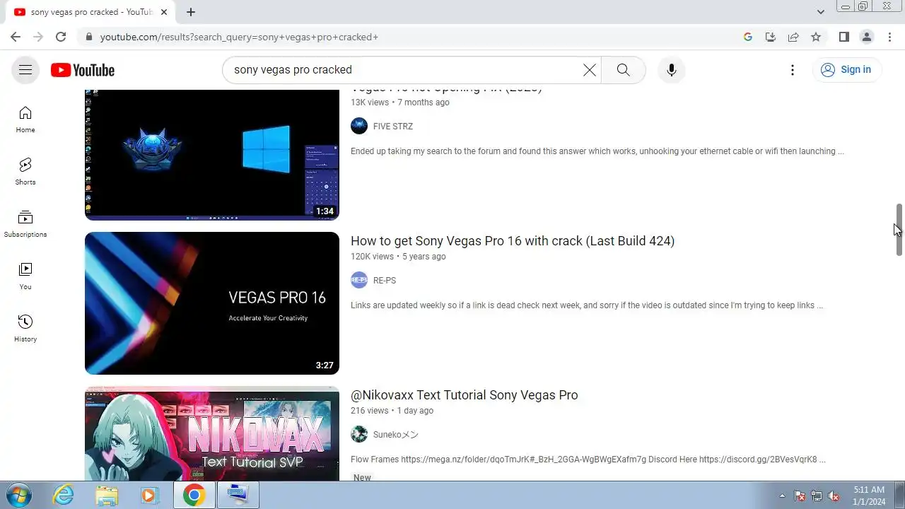
Task: Open Windows Explorer from taskbar
Action: [107, 496]
